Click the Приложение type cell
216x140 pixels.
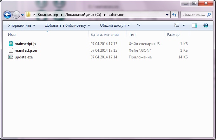[x=140, y=57]
